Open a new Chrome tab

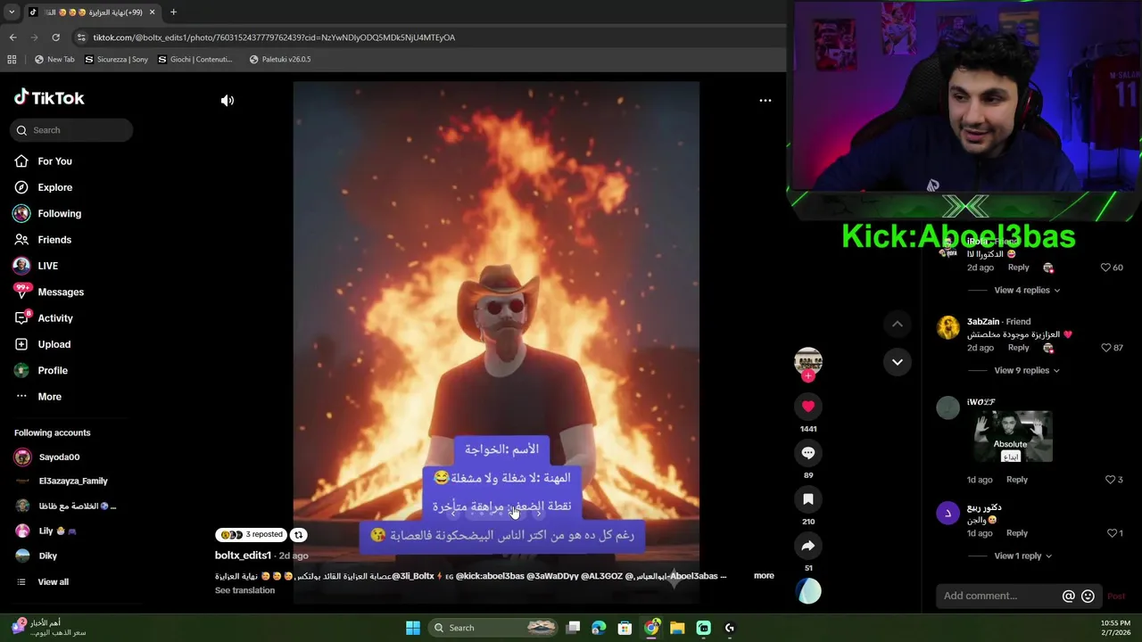173,12
